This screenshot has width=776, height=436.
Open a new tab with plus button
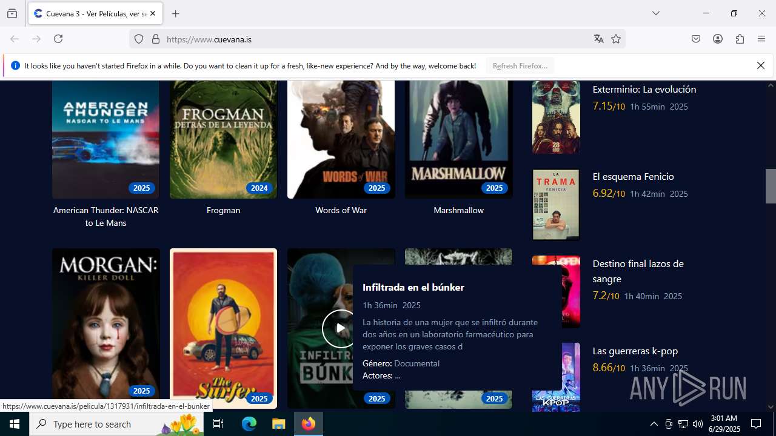(x=175, y=13)
